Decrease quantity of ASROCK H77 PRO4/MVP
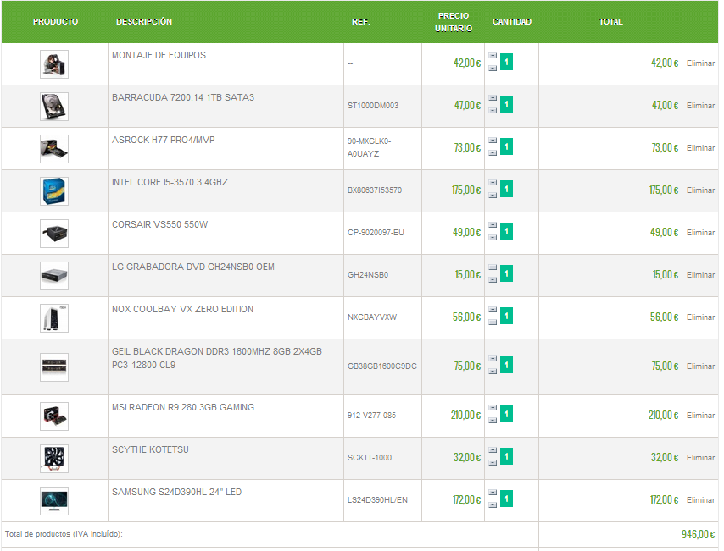This screenshot has height=551, width=724. 493,153
